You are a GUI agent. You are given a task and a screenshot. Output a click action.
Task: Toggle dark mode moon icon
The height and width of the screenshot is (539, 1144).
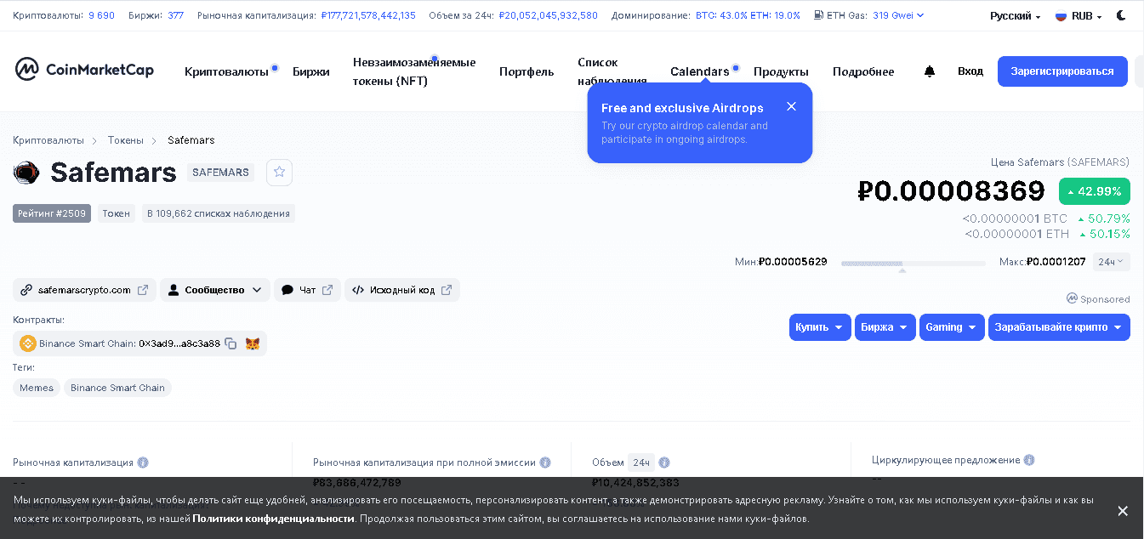[x=1122, y=15]
